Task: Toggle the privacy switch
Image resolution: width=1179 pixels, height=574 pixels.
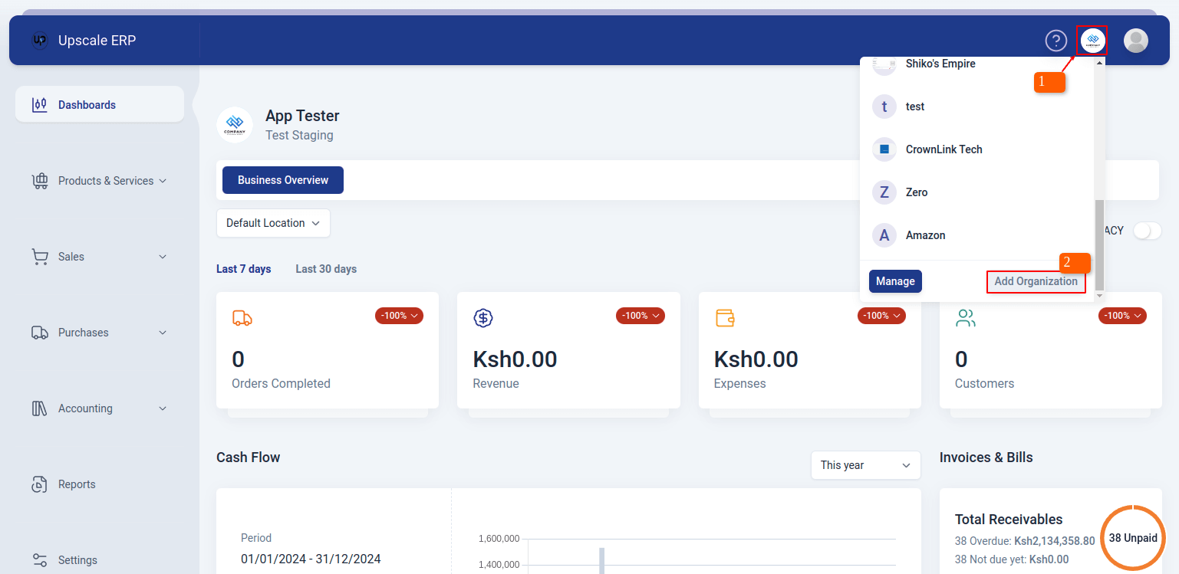Action: 1146,230
